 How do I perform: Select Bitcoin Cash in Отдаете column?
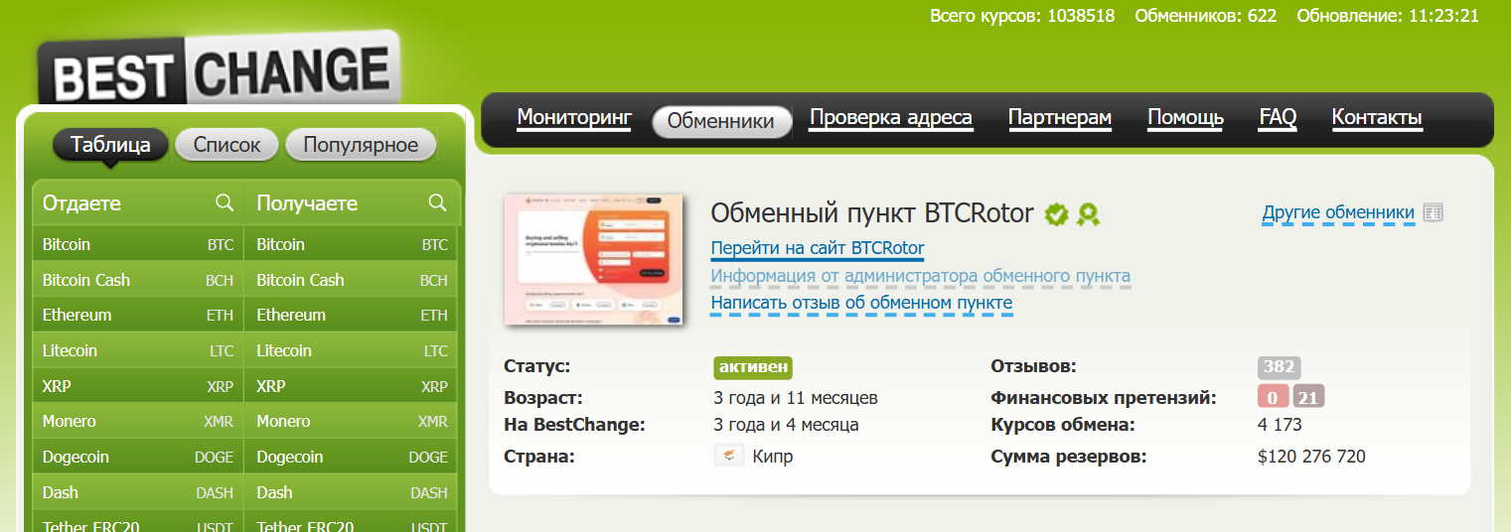137,280
